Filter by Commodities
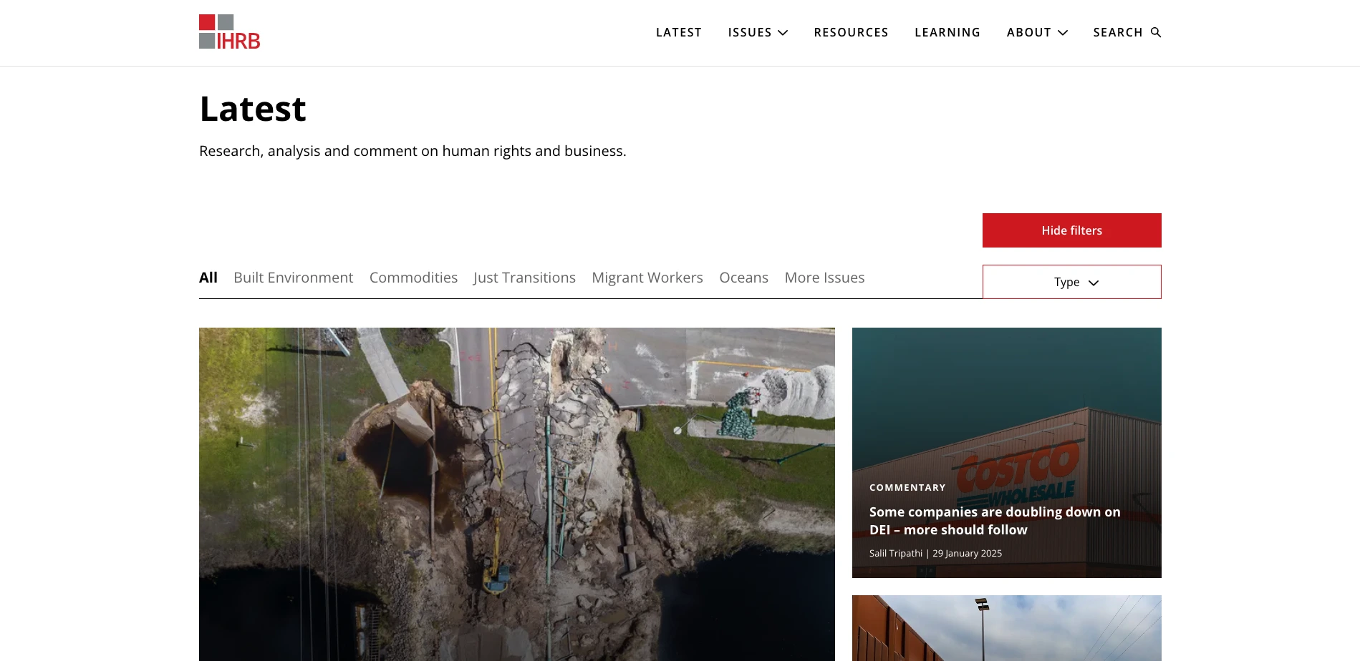1360x661 pixels. (413, 278)
